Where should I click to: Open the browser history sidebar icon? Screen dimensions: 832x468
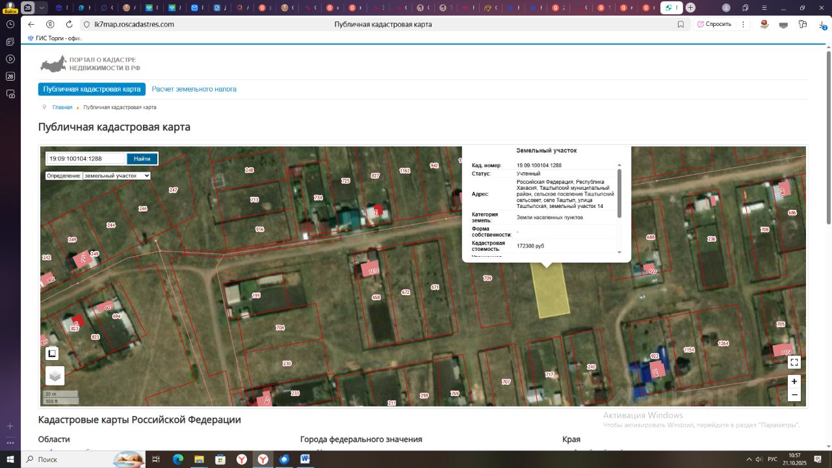tap(10, 24)
